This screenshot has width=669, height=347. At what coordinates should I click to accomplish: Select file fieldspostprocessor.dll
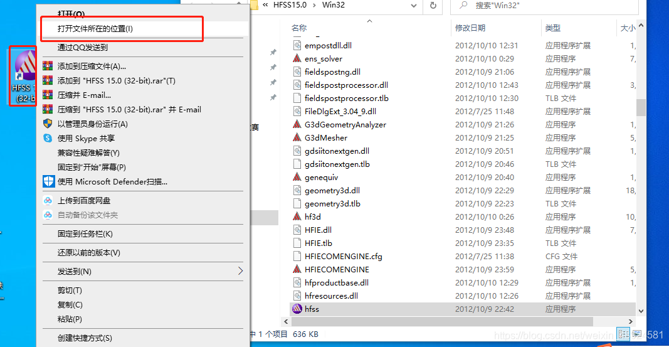click(347, 85)
